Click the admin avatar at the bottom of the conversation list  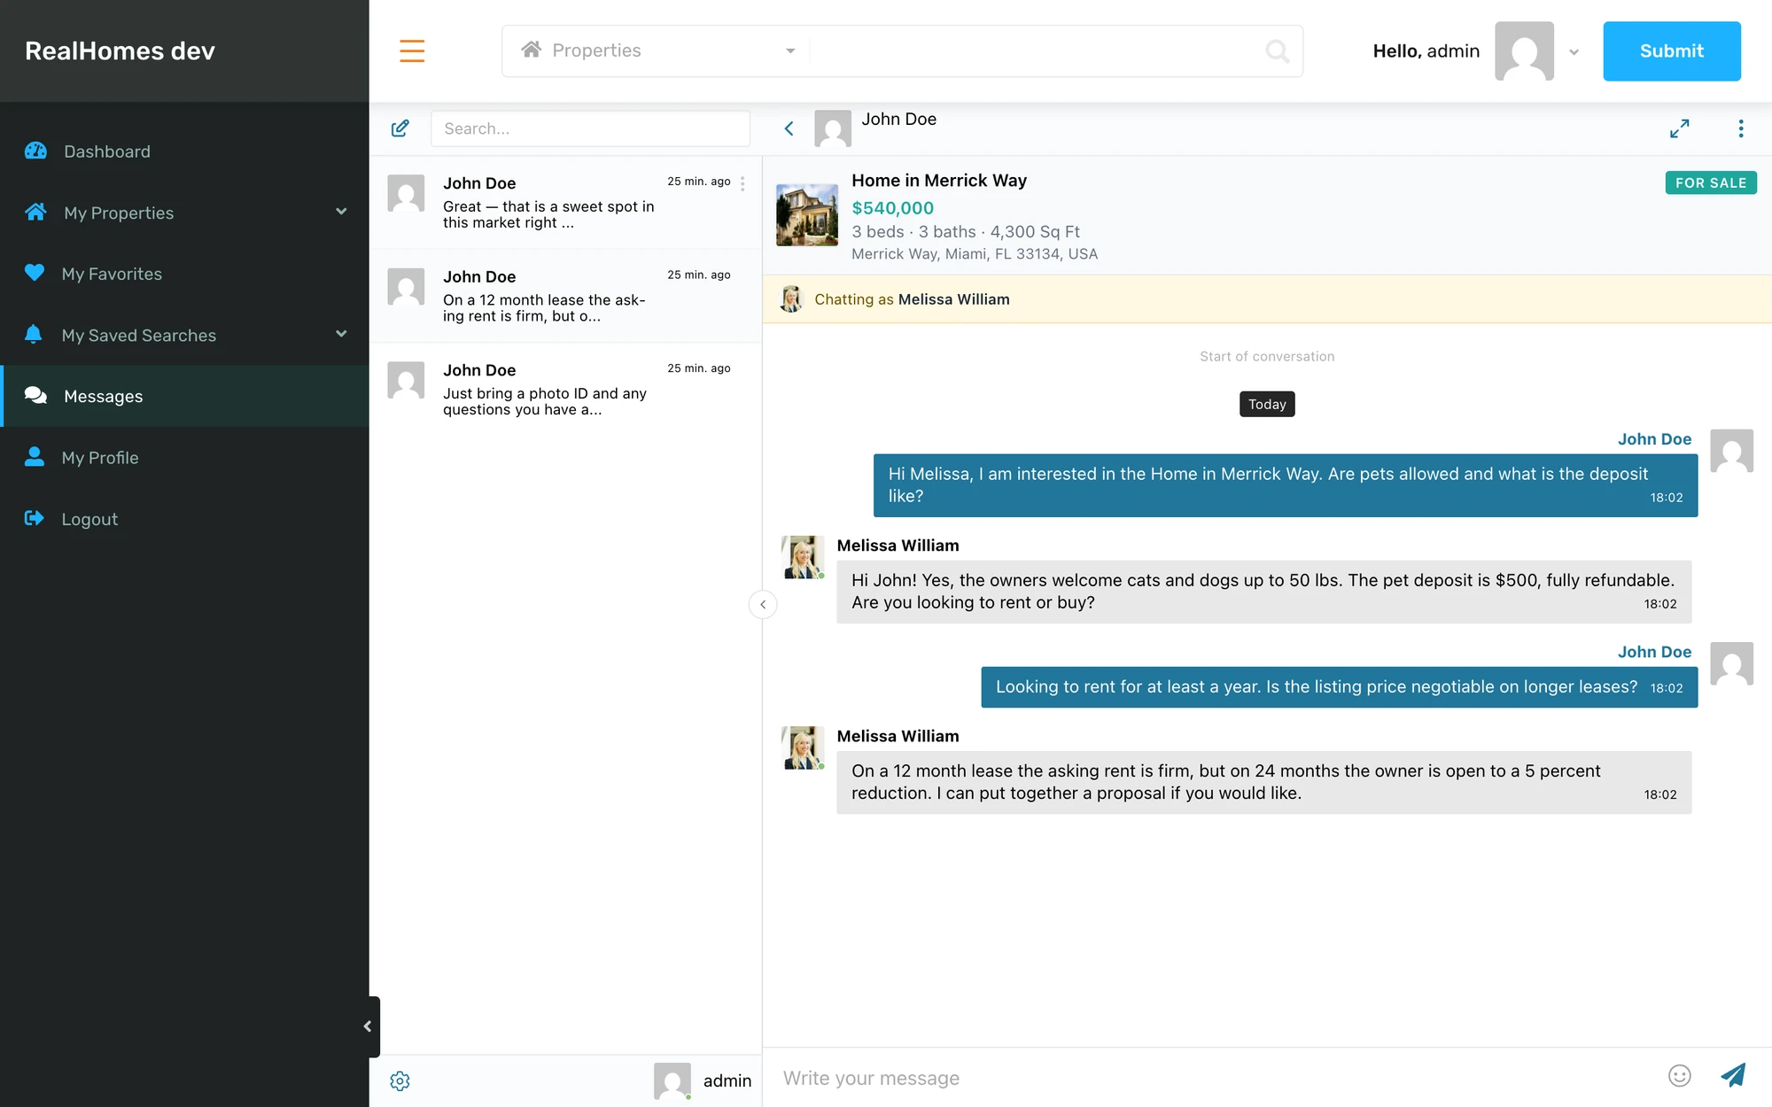point(672,1080)
